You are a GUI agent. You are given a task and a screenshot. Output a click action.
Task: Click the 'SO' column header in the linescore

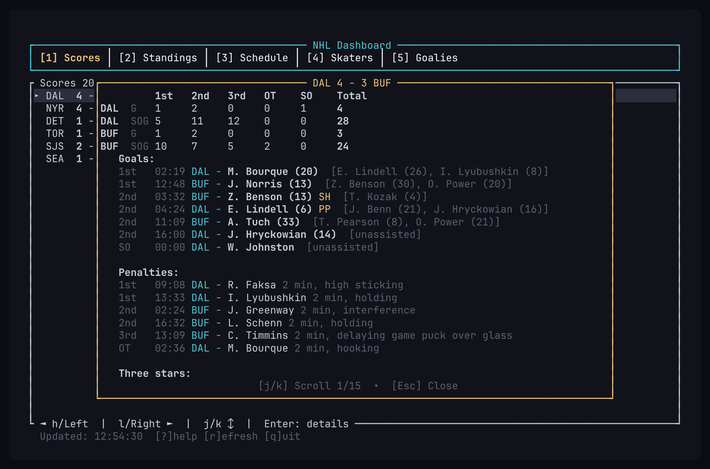tap(306, 96)
